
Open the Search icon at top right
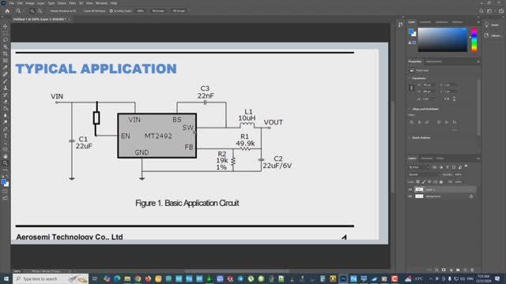tap(481, 11)
